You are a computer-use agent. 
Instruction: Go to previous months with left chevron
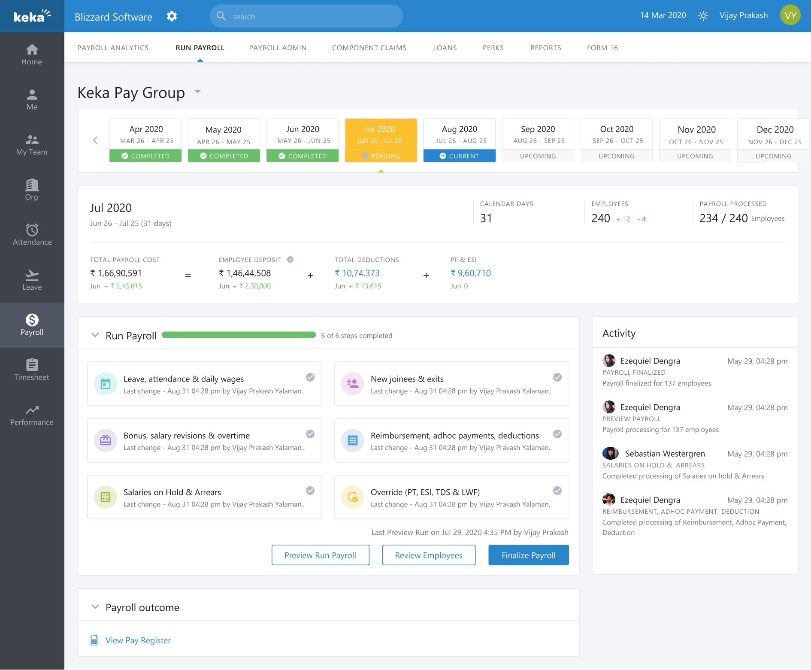click(x=95, y=140)
